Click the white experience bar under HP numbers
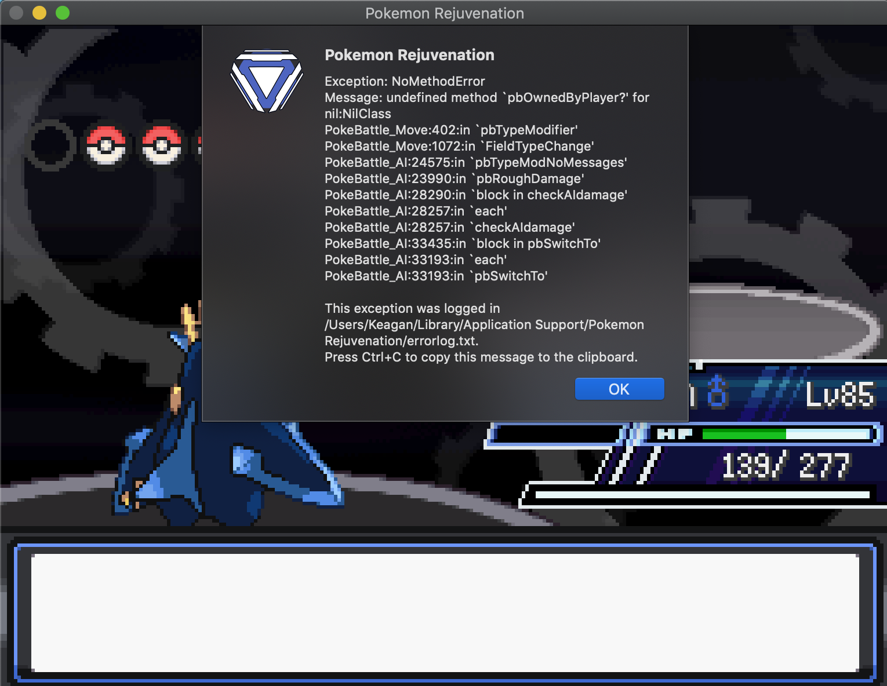Image resolution: width=887 pixels, height=686 pixels. click(x=702, y=495)
